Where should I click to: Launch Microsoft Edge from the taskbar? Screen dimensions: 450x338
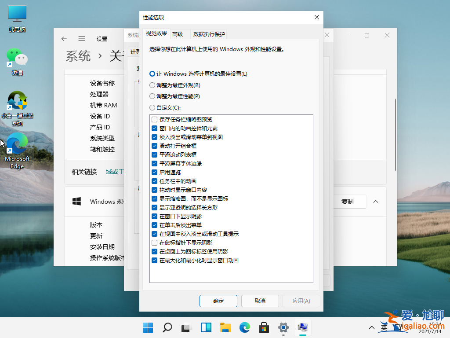click(245, 327)
